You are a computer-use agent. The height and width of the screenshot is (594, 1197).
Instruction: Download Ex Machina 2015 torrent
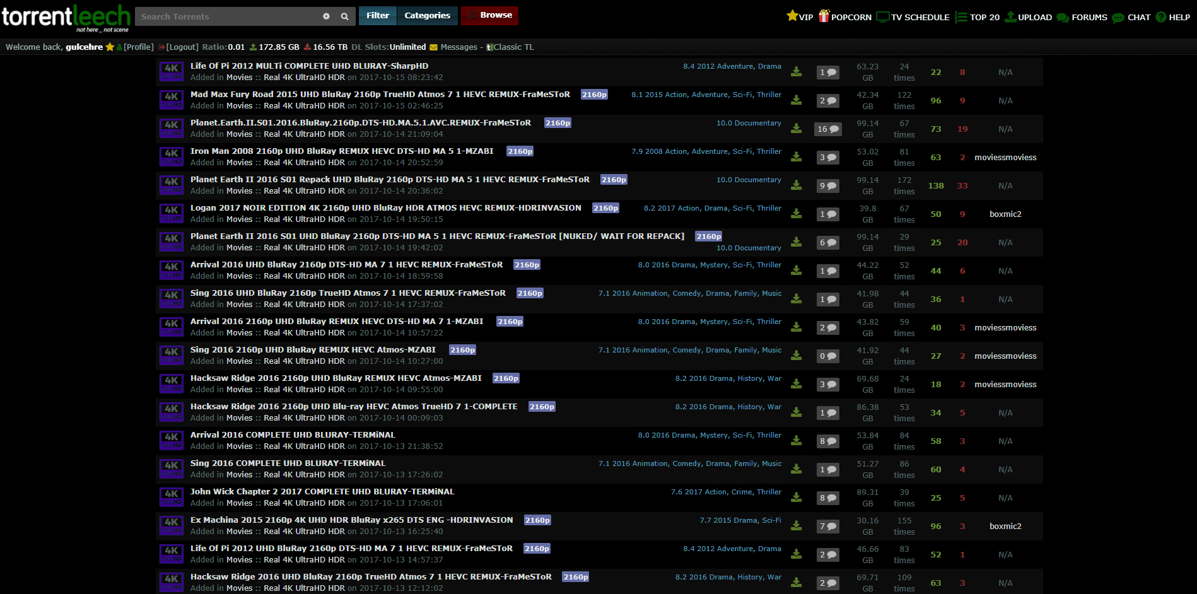click(797, 526)
